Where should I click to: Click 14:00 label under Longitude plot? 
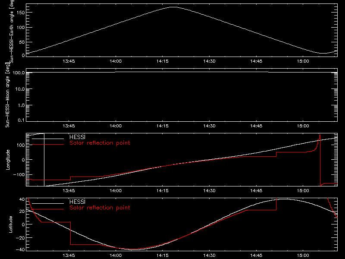point(116,191)
